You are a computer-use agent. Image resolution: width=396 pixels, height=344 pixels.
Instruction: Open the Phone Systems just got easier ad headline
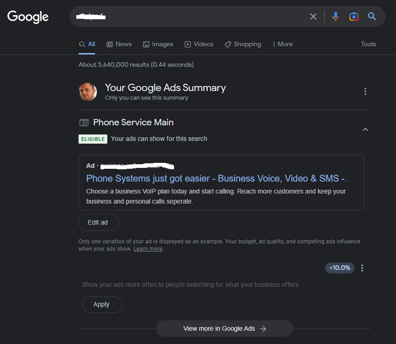coord(220,178)
